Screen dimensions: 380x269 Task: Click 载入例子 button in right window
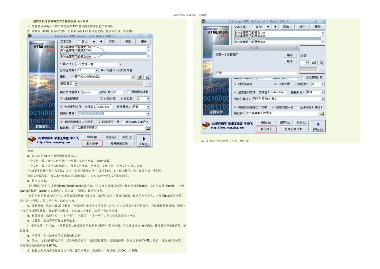(266, 129)
